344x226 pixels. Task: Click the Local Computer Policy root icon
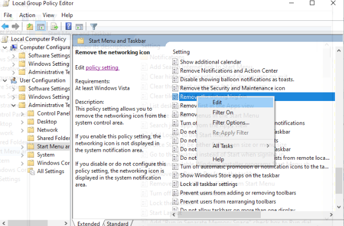tap(5, 39)
